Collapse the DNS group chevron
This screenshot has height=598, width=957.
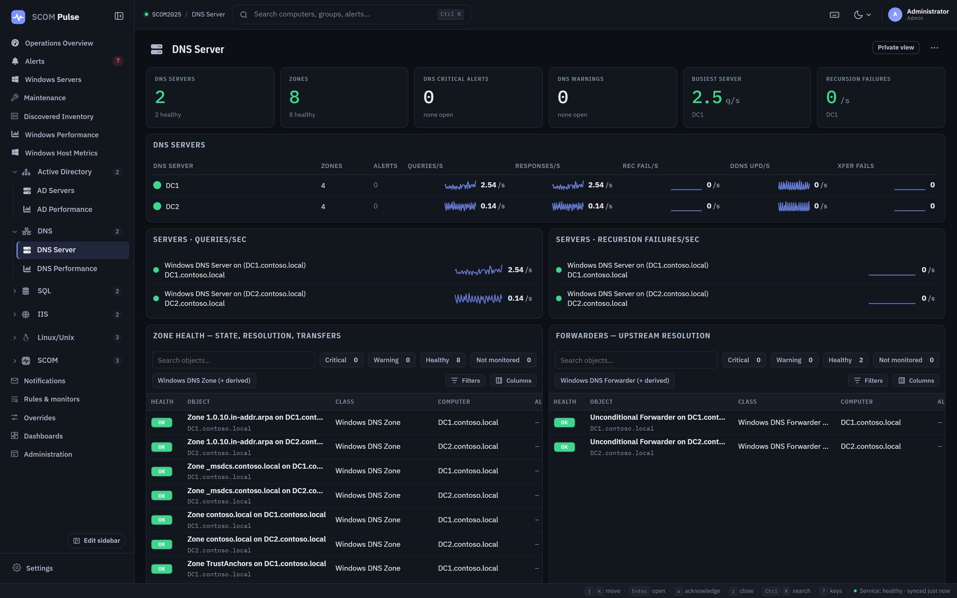click(15, 231)
